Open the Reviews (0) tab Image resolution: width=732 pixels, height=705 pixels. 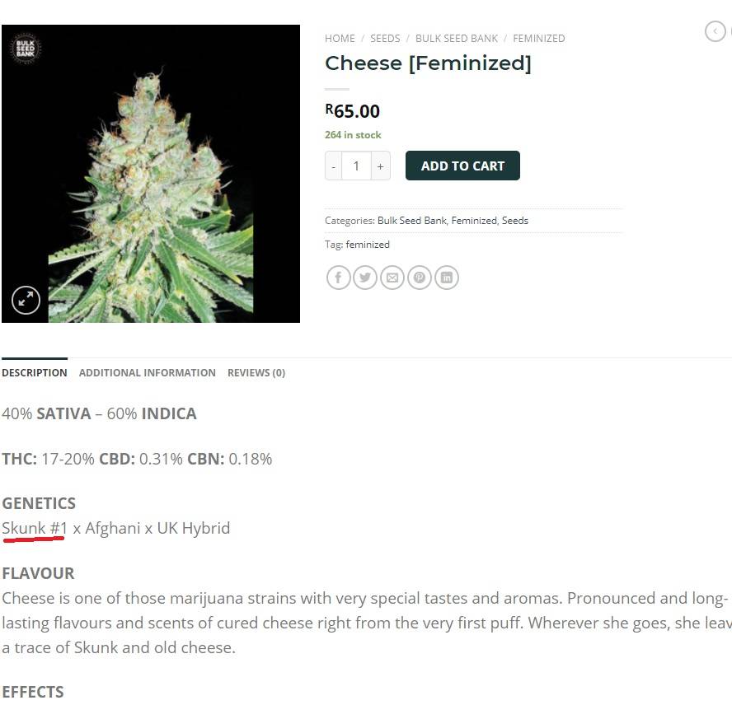(256, 373)
